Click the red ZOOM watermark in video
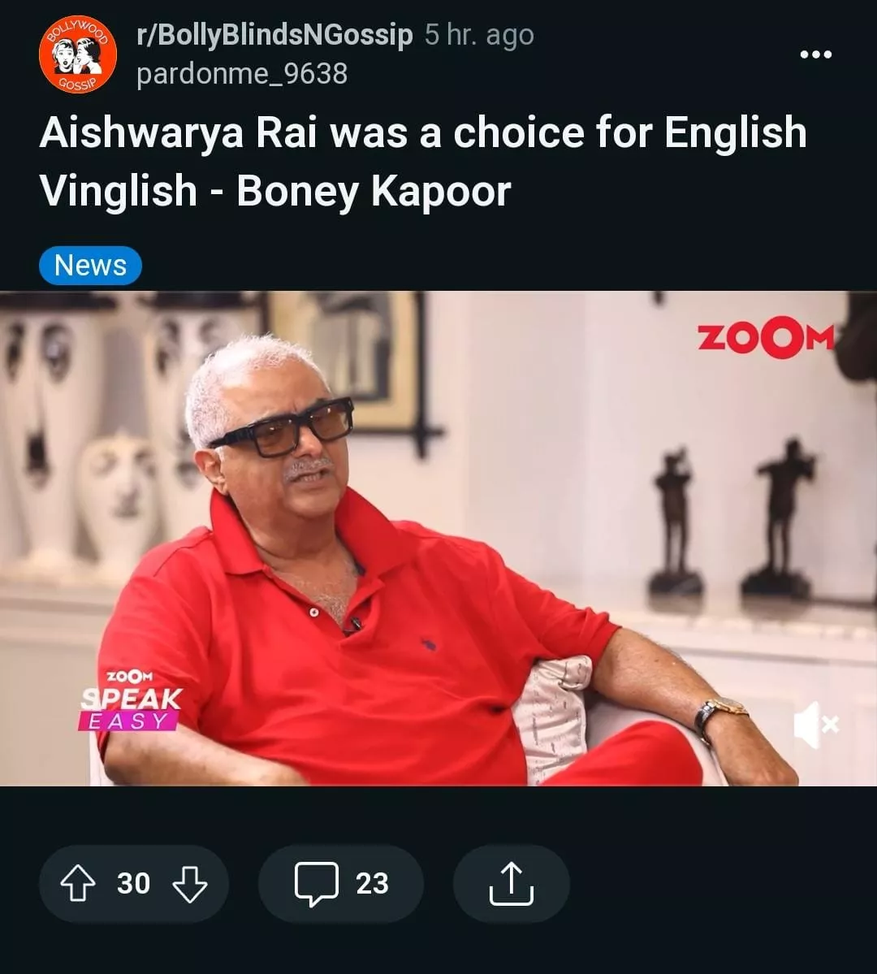Viewport: 877px width, 974px height. pos(765,337)
